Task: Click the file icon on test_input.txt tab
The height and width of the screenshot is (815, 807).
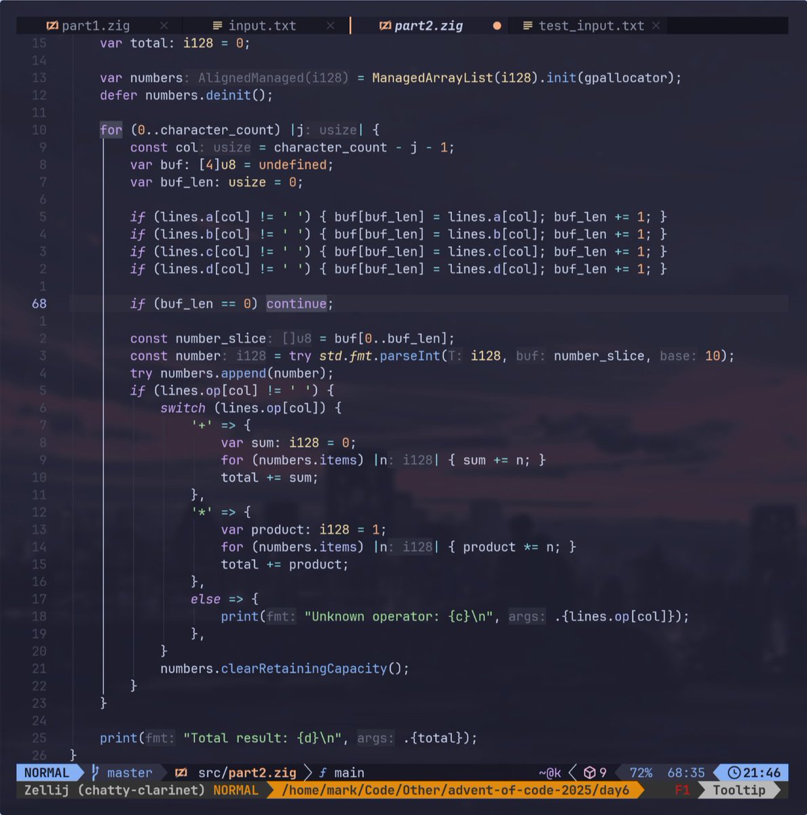Action: click(528, 26)
